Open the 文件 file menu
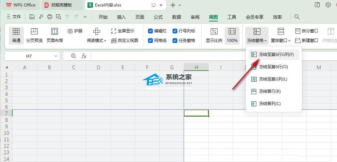337x162 pixels. point(14,17)
